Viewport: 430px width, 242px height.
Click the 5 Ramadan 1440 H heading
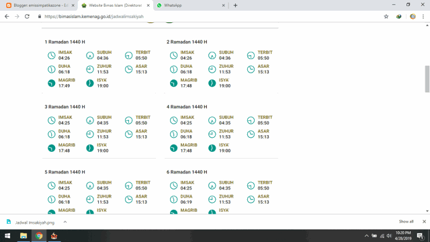(x=64, y=172)
